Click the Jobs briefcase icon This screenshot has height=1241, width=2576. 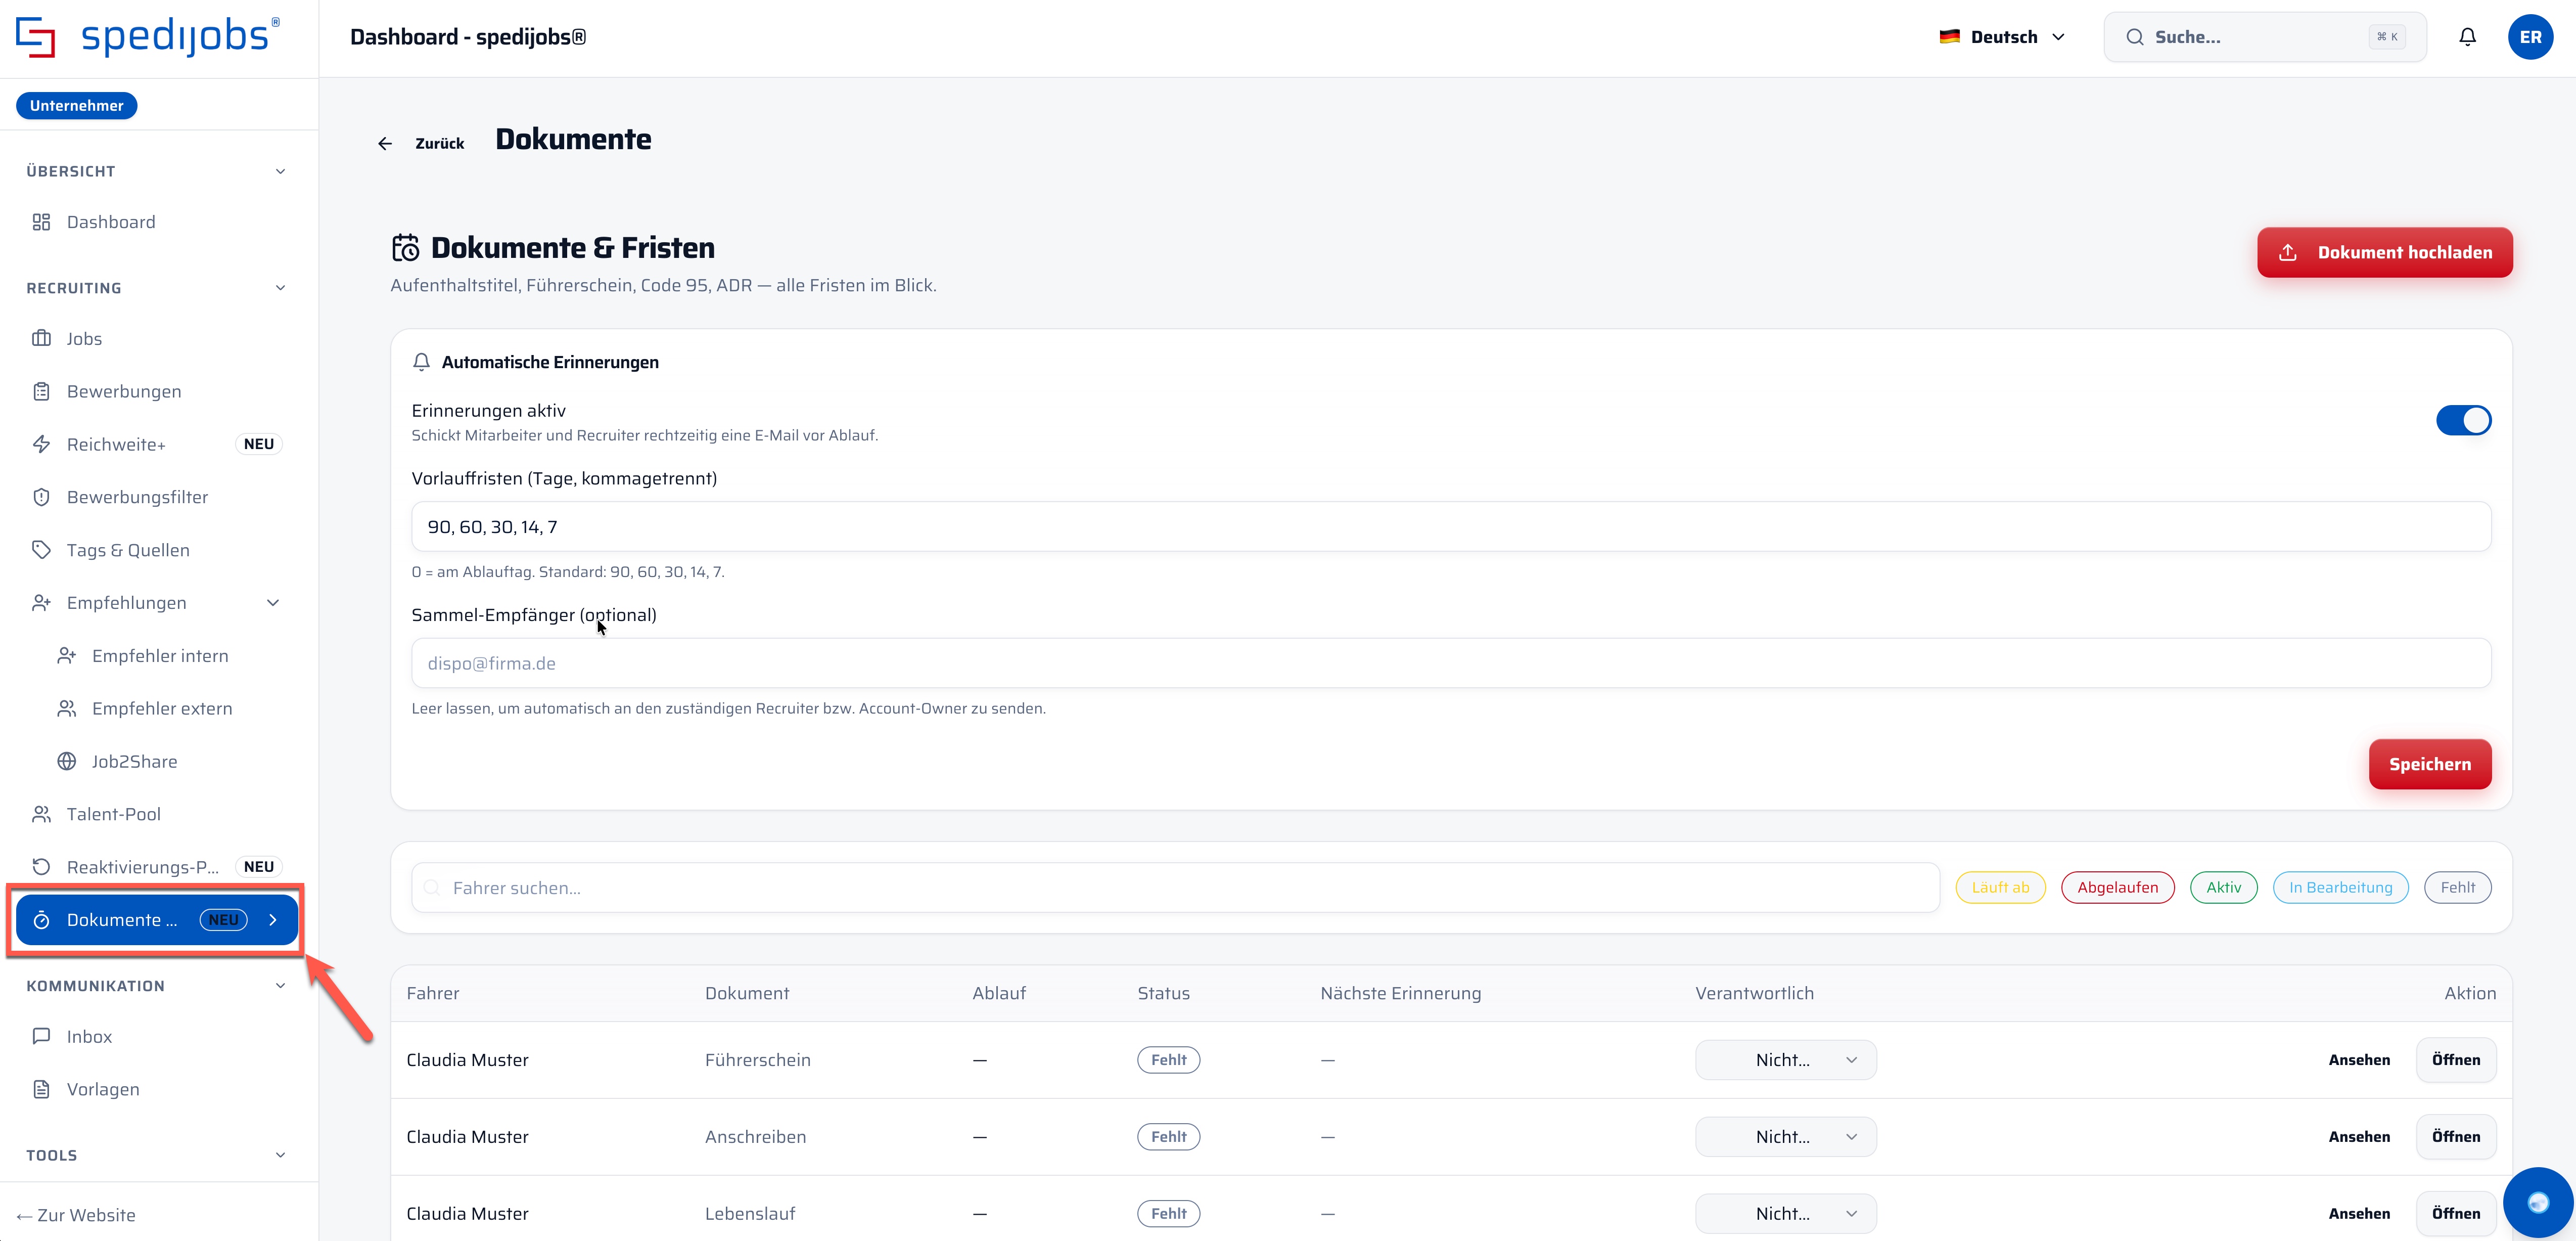click(x=41, y=338)
